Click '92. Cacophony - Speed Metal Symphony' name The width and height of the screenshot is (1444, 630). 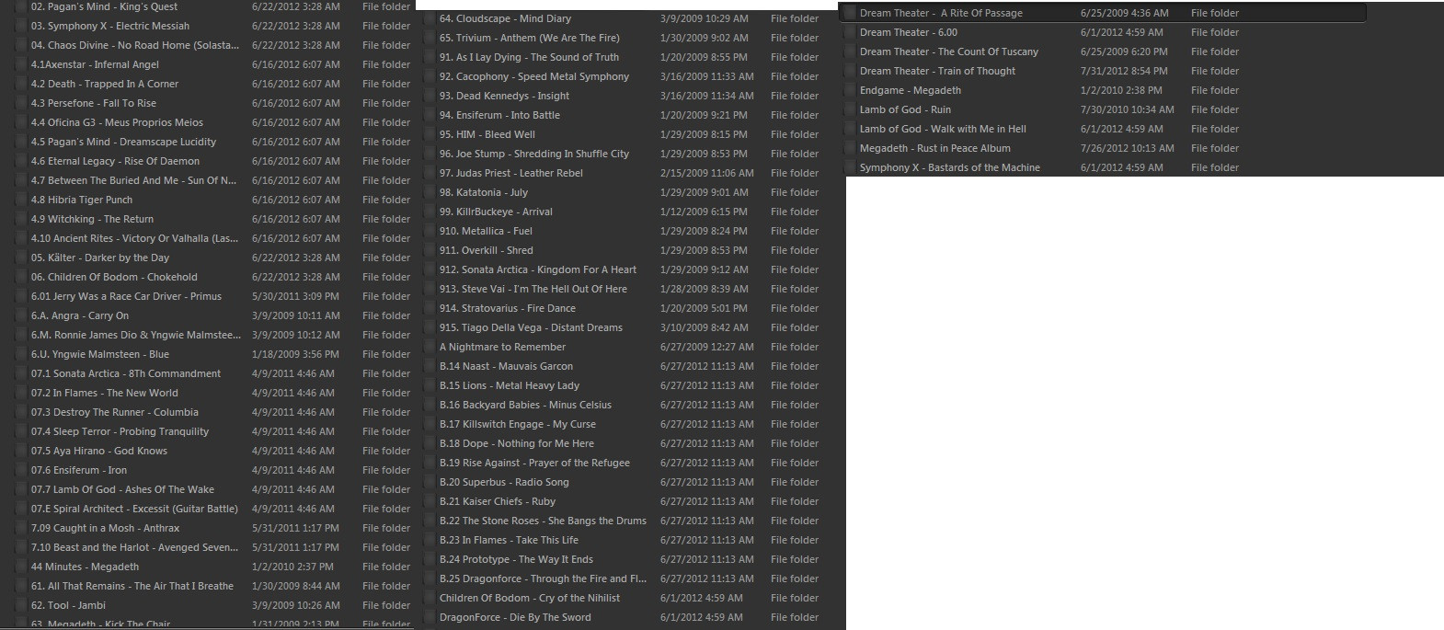click(x=534, y=76)
